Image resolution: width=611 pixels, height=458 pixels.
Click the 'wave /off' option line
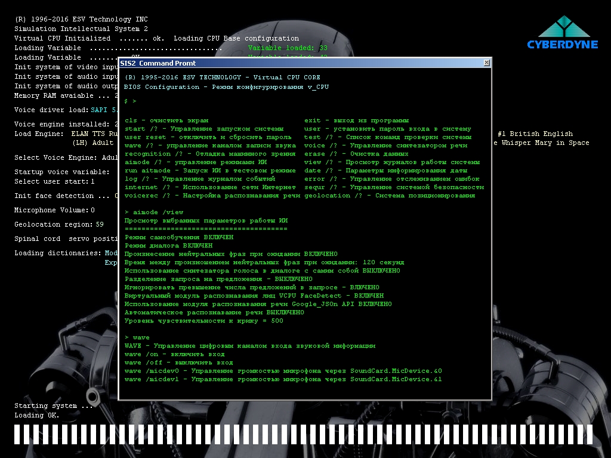tap(141, 363)
